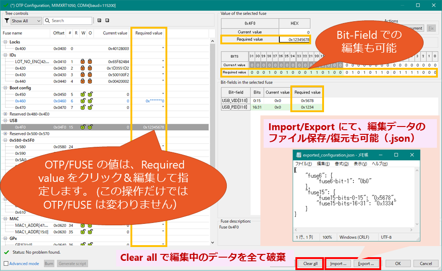Image resolution: width=442 pixels, height=271 pixels.
Task: Enable the Advanced mode checkbox
Action: pyautogui.click(x=6, y=264)
